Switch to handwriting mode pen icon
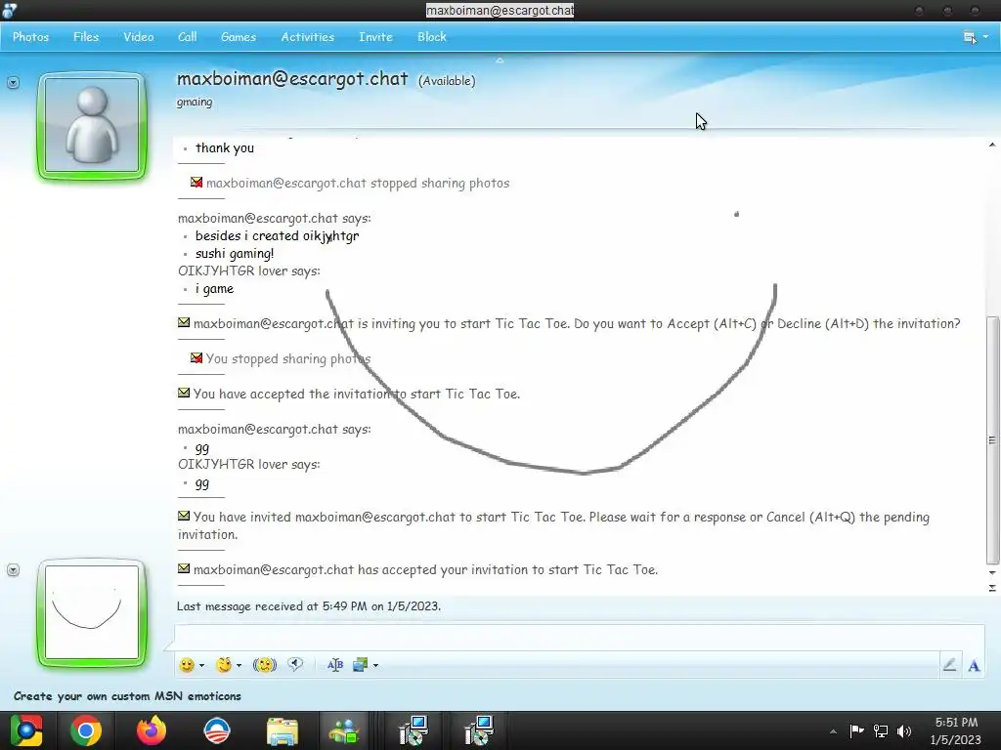1001x750 pixels. click(949, 665)
